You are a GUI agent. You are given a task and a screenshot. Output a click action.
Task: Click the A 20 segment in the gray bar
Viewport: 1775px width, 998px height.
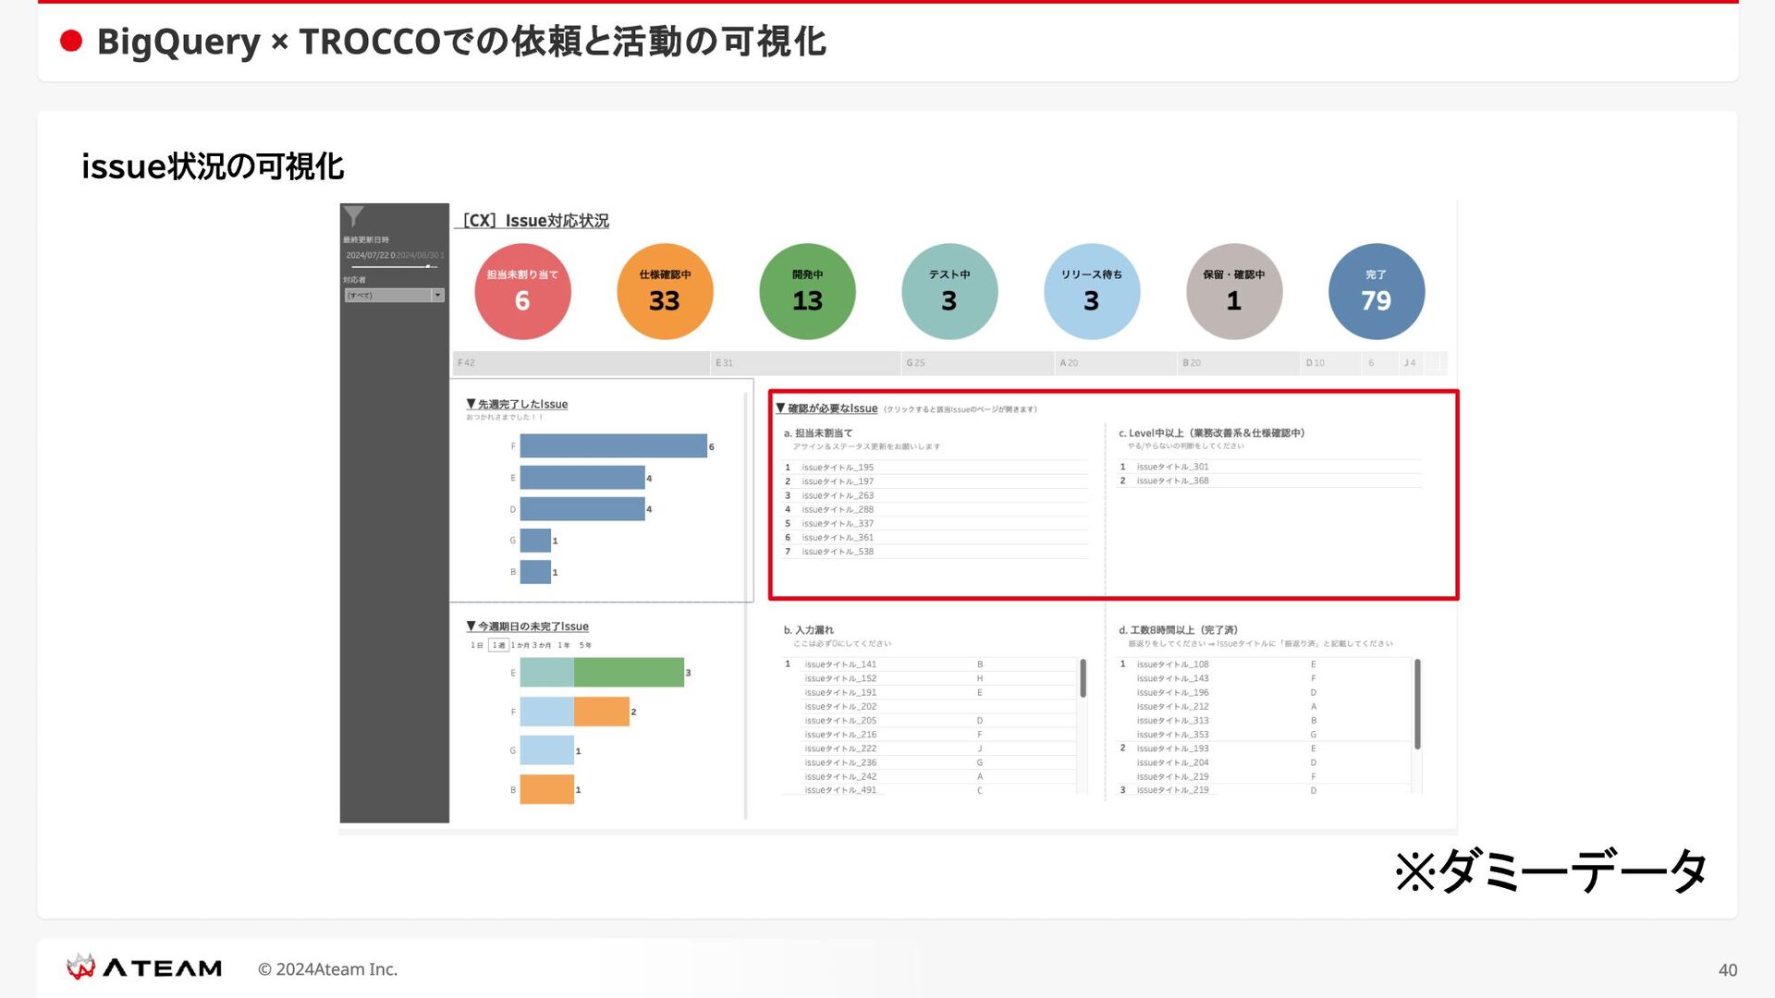coord(1117,363)
